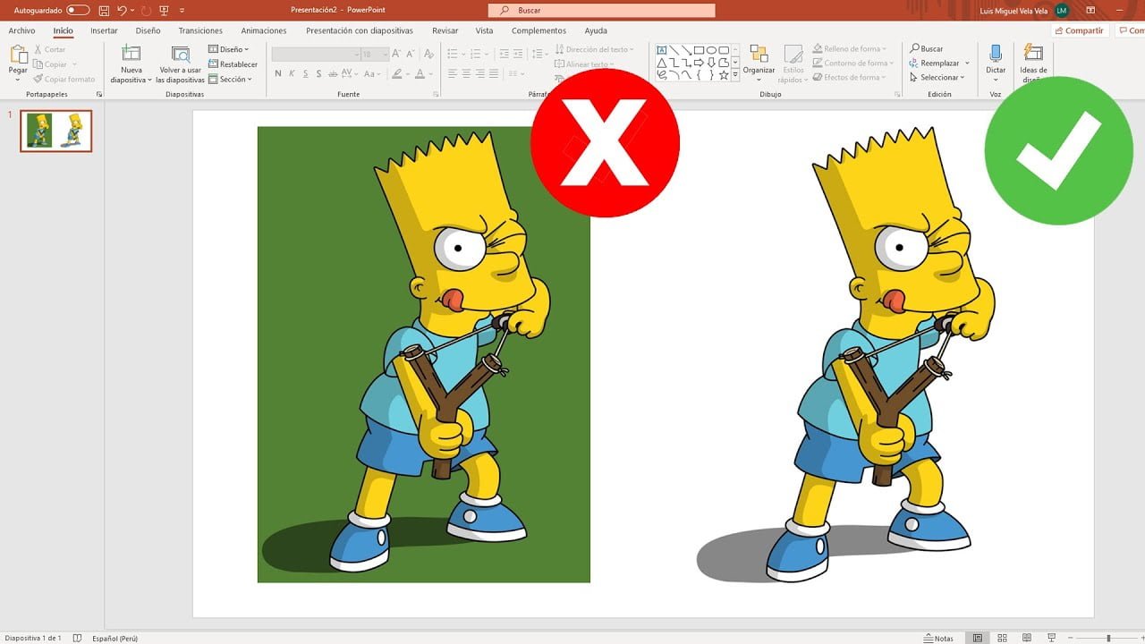Toggle center text alignment
Viewport: 1145px width, 644px height.
click(466, 73)
